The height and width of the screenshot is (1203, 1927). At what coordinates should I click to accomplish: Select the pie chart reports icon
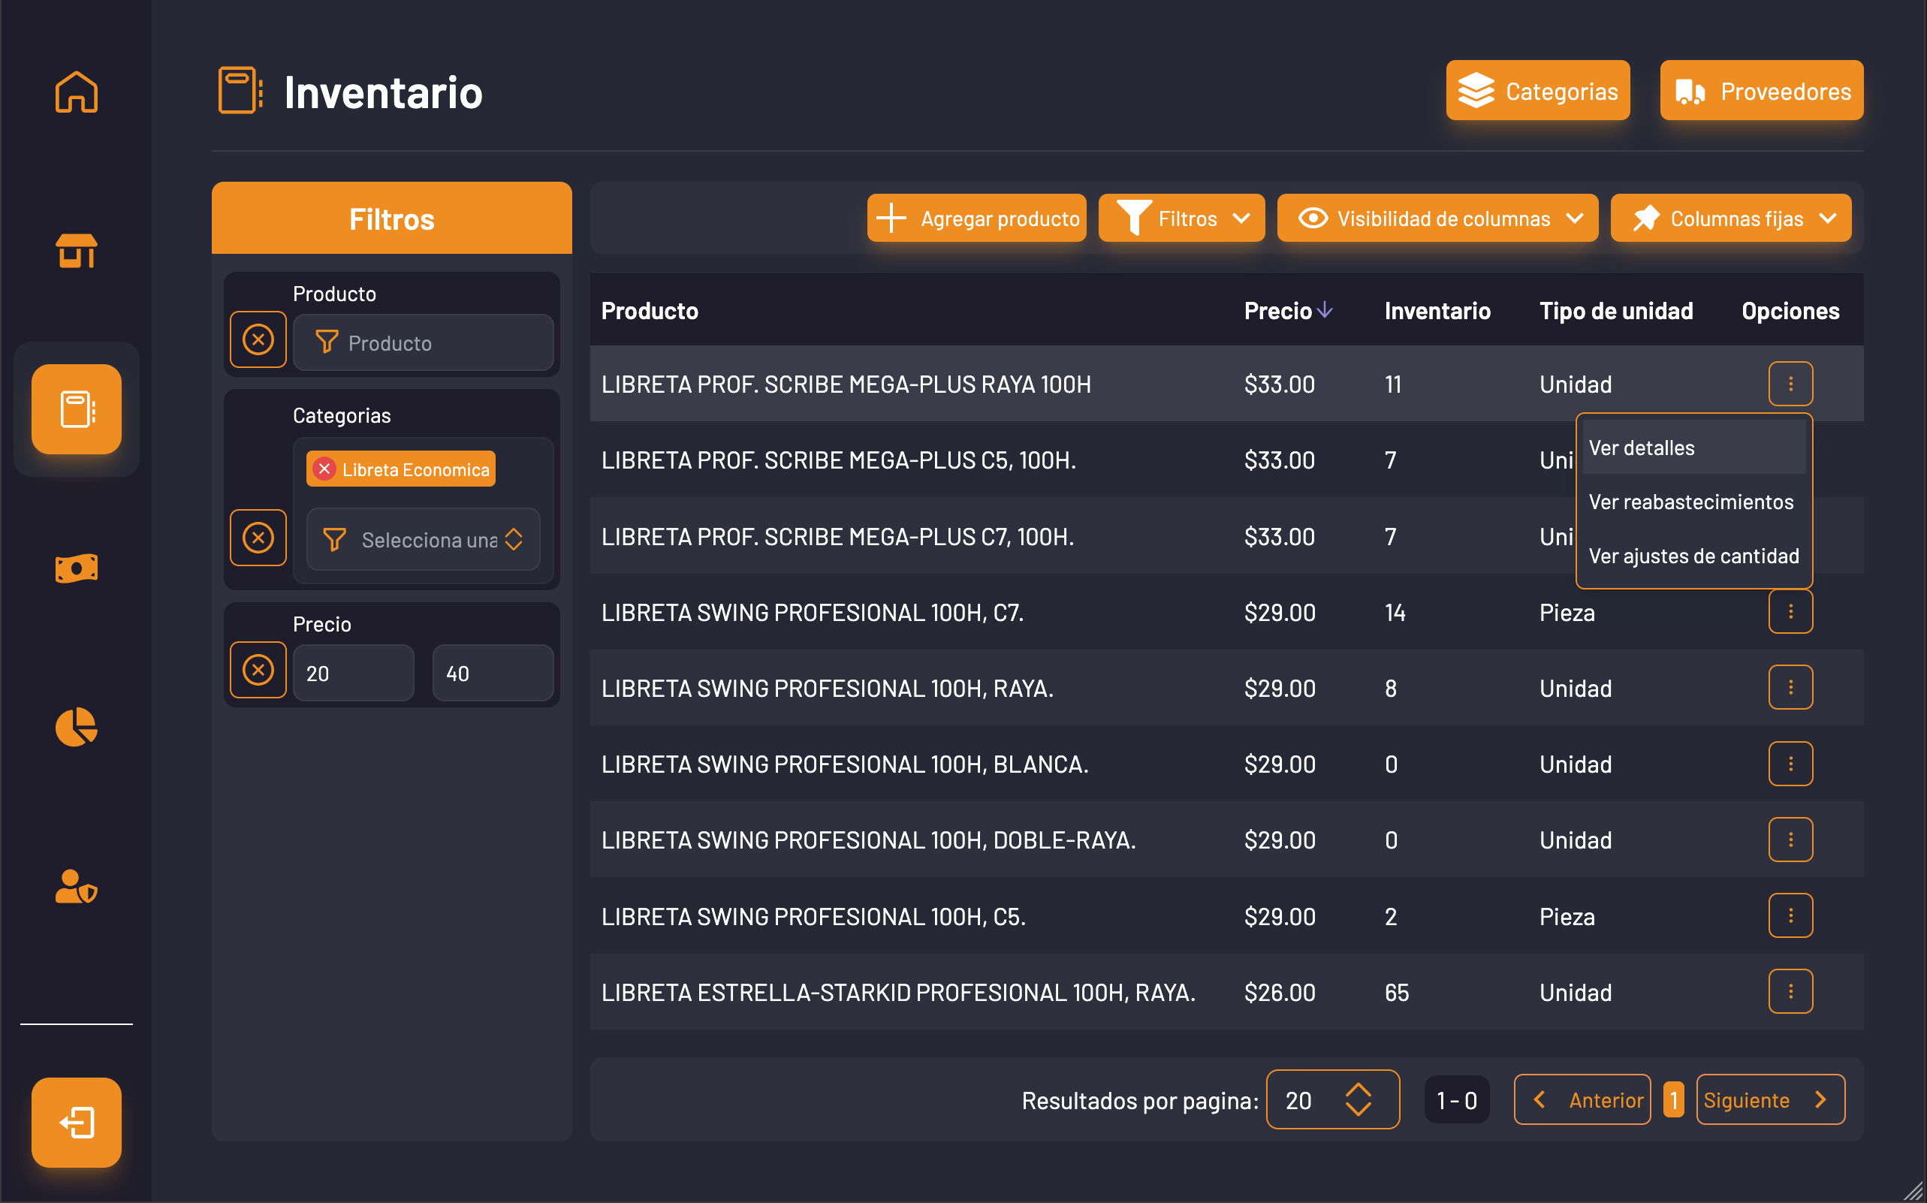point(76,727)
